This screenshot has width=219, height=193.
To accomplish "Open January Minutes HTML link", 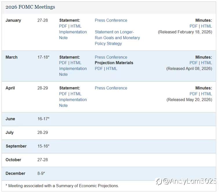I will 207,26.
